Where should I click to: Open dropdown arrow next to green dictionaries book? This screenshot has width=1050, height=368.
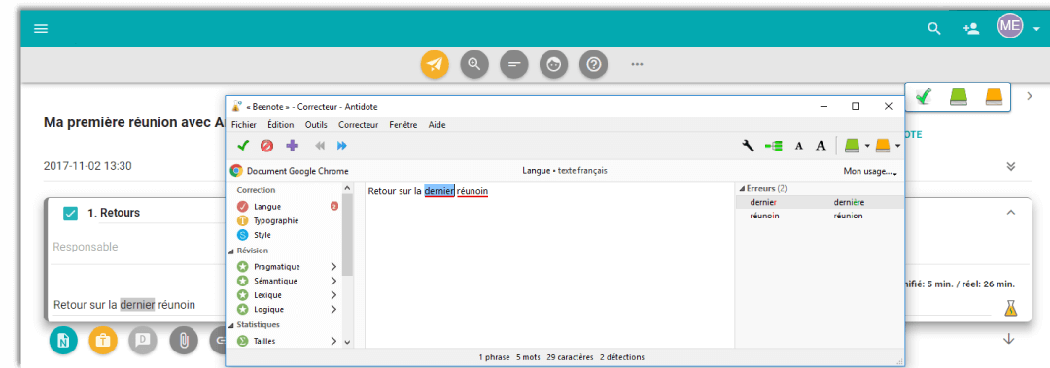867,146
